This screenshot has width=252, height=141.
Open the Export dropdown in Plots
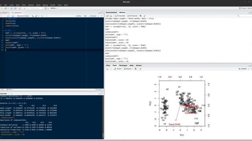click(x=128, y=69)
